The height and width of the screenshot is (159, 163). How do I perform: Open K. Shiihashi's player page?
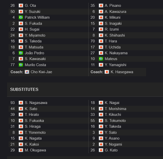point(115,35)
